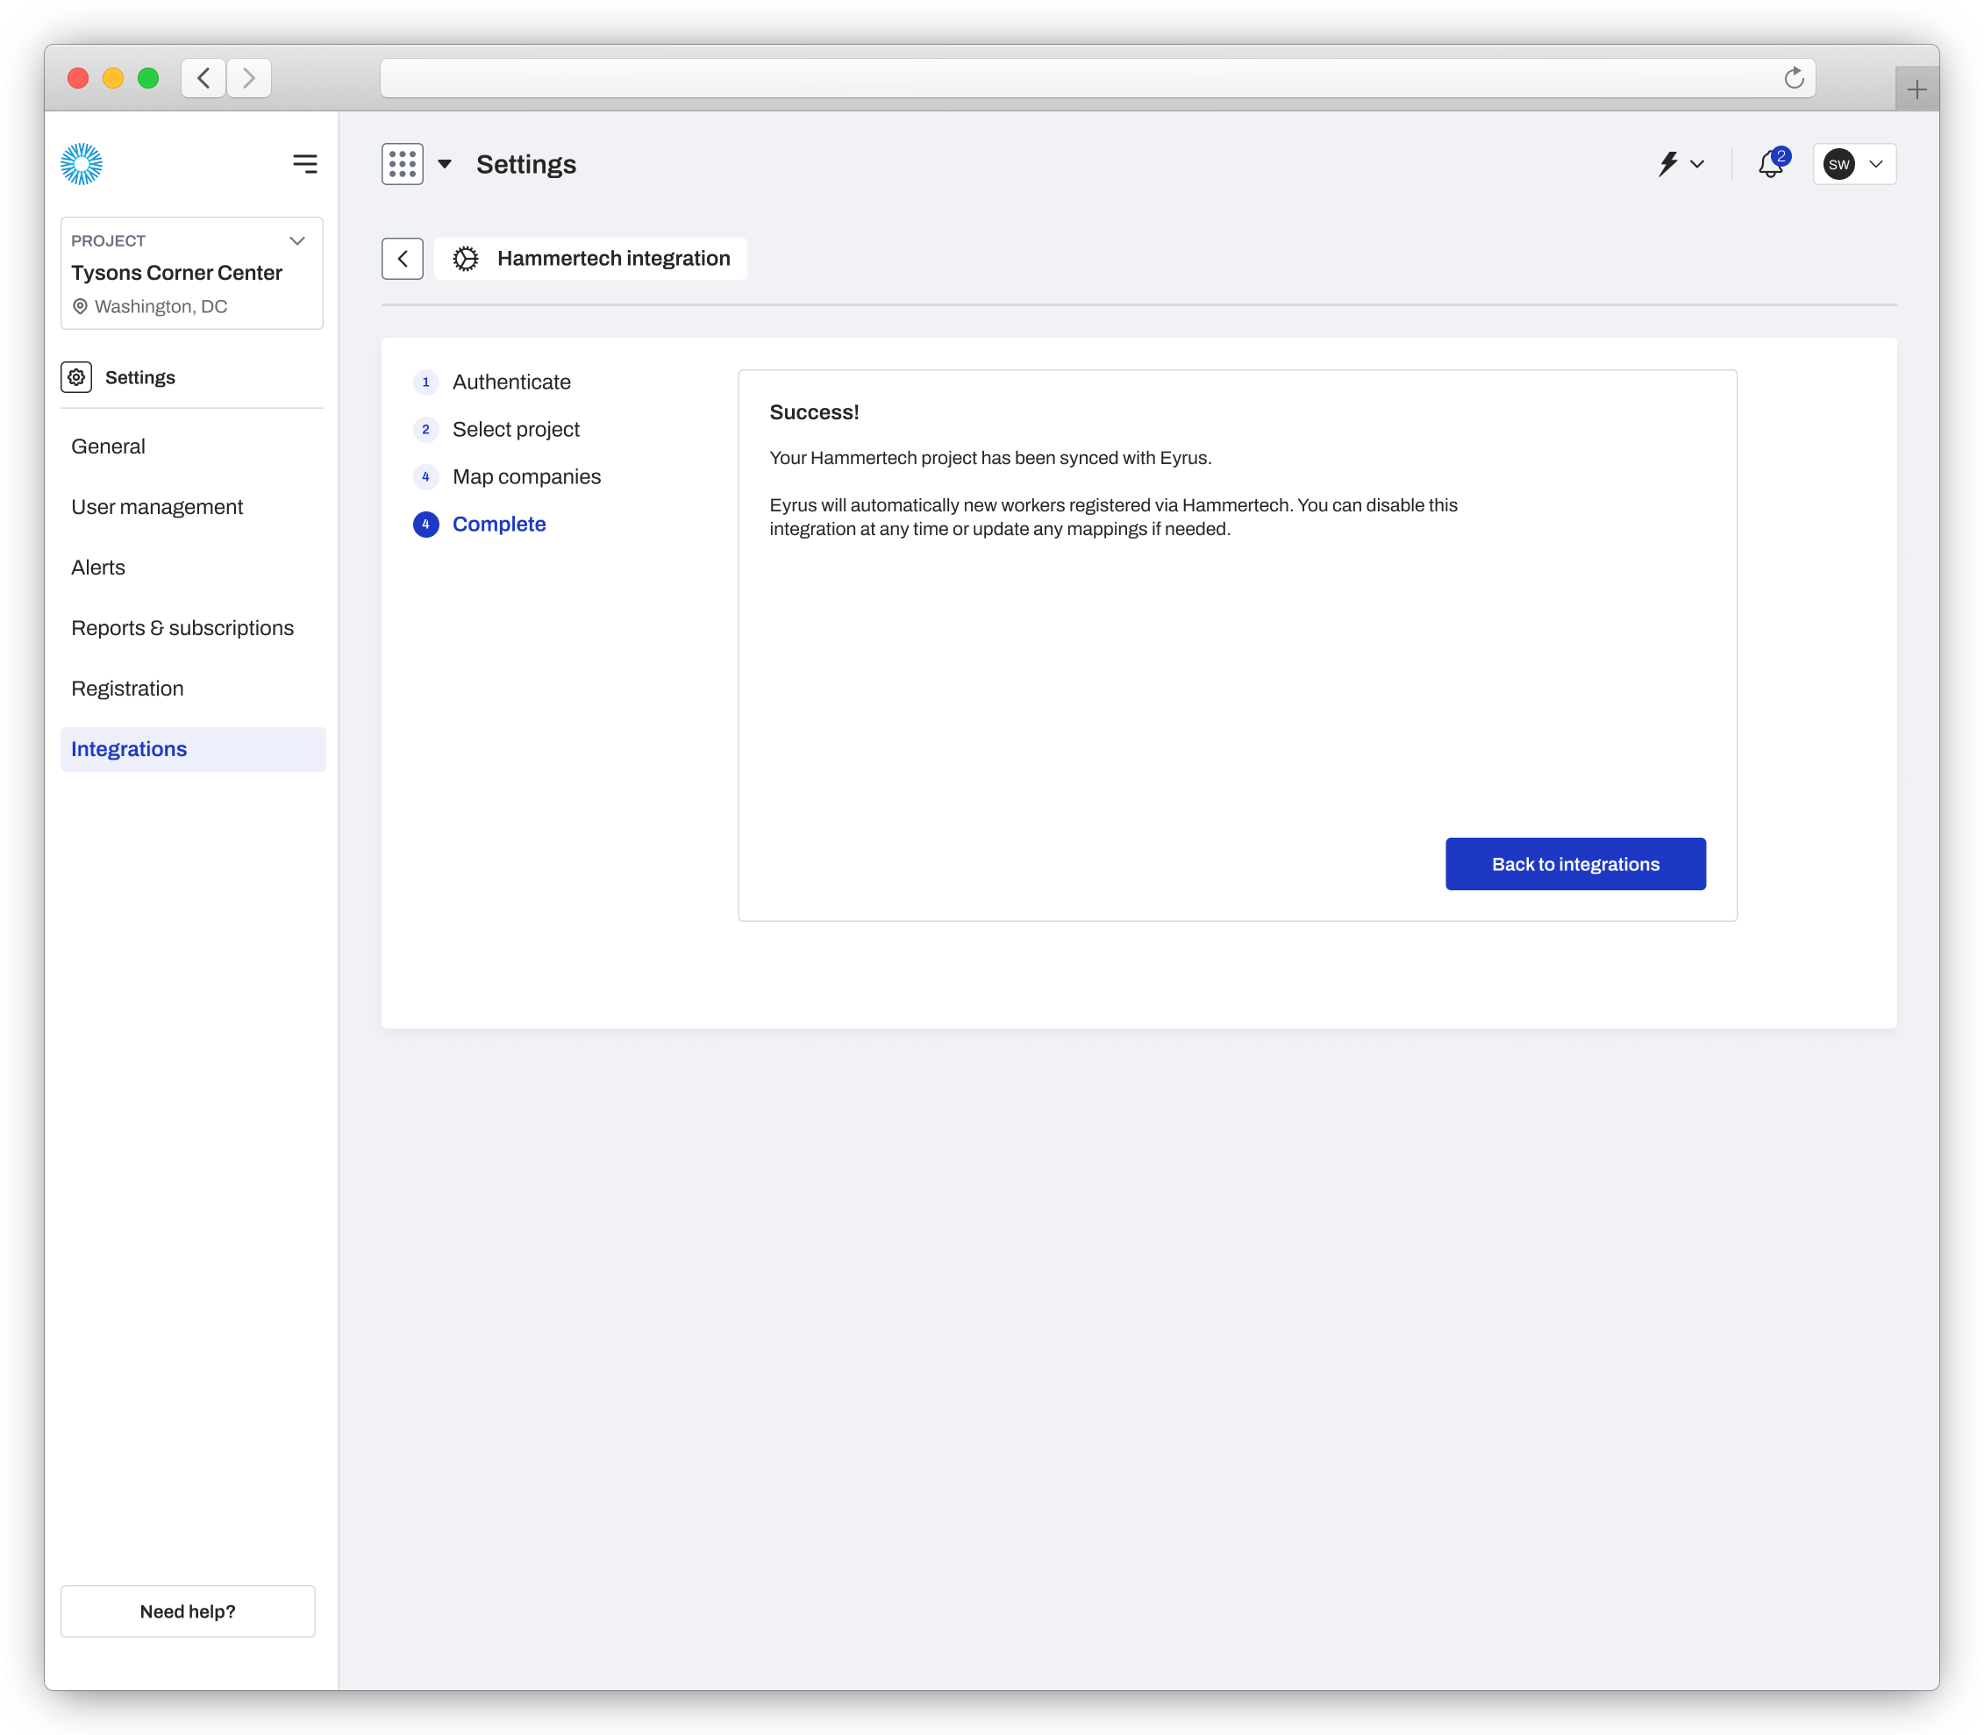Click the Hammertech integration gear icon
Viewport: 1984px width, 1735px height.
[466, 259]
